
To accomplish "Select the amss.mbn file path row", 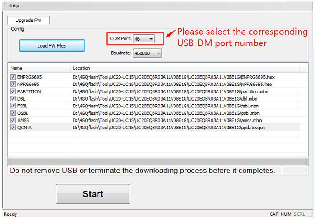I will 167,120.
